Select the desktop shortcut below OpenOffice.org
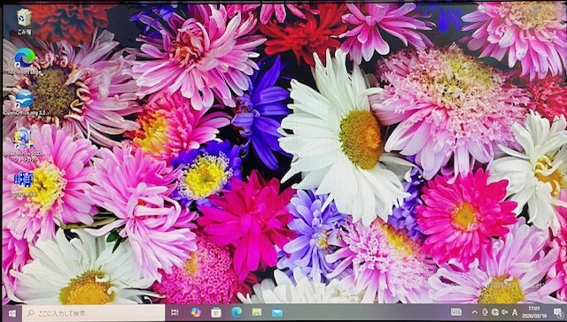 [24, 144]
